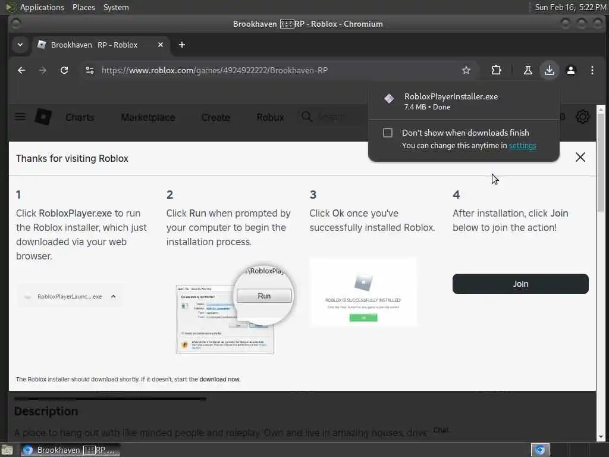Click the Join button
The width and height of the screenshot is (609, 457).
coord(520,284)
